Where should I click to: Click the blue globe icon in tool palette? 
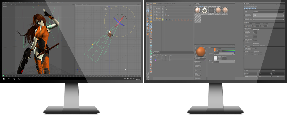pyautogui.click(x=151, y=46)
